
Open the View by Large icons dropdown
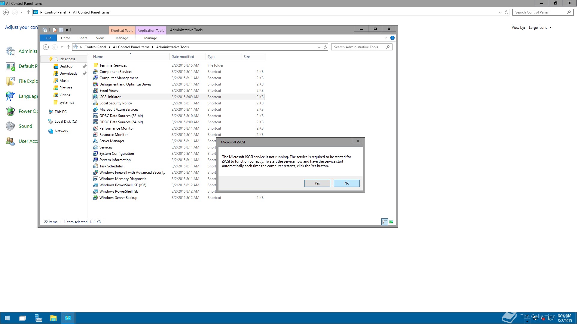(x=540, y=28)
